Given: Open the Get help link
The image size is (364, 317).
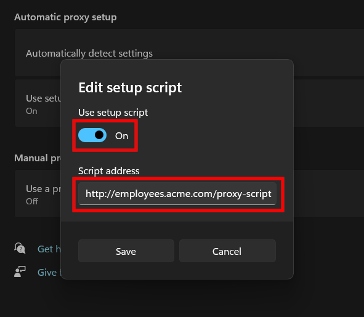Looking at the screenshot, I should pyautogui.click(x=49, y=249).
